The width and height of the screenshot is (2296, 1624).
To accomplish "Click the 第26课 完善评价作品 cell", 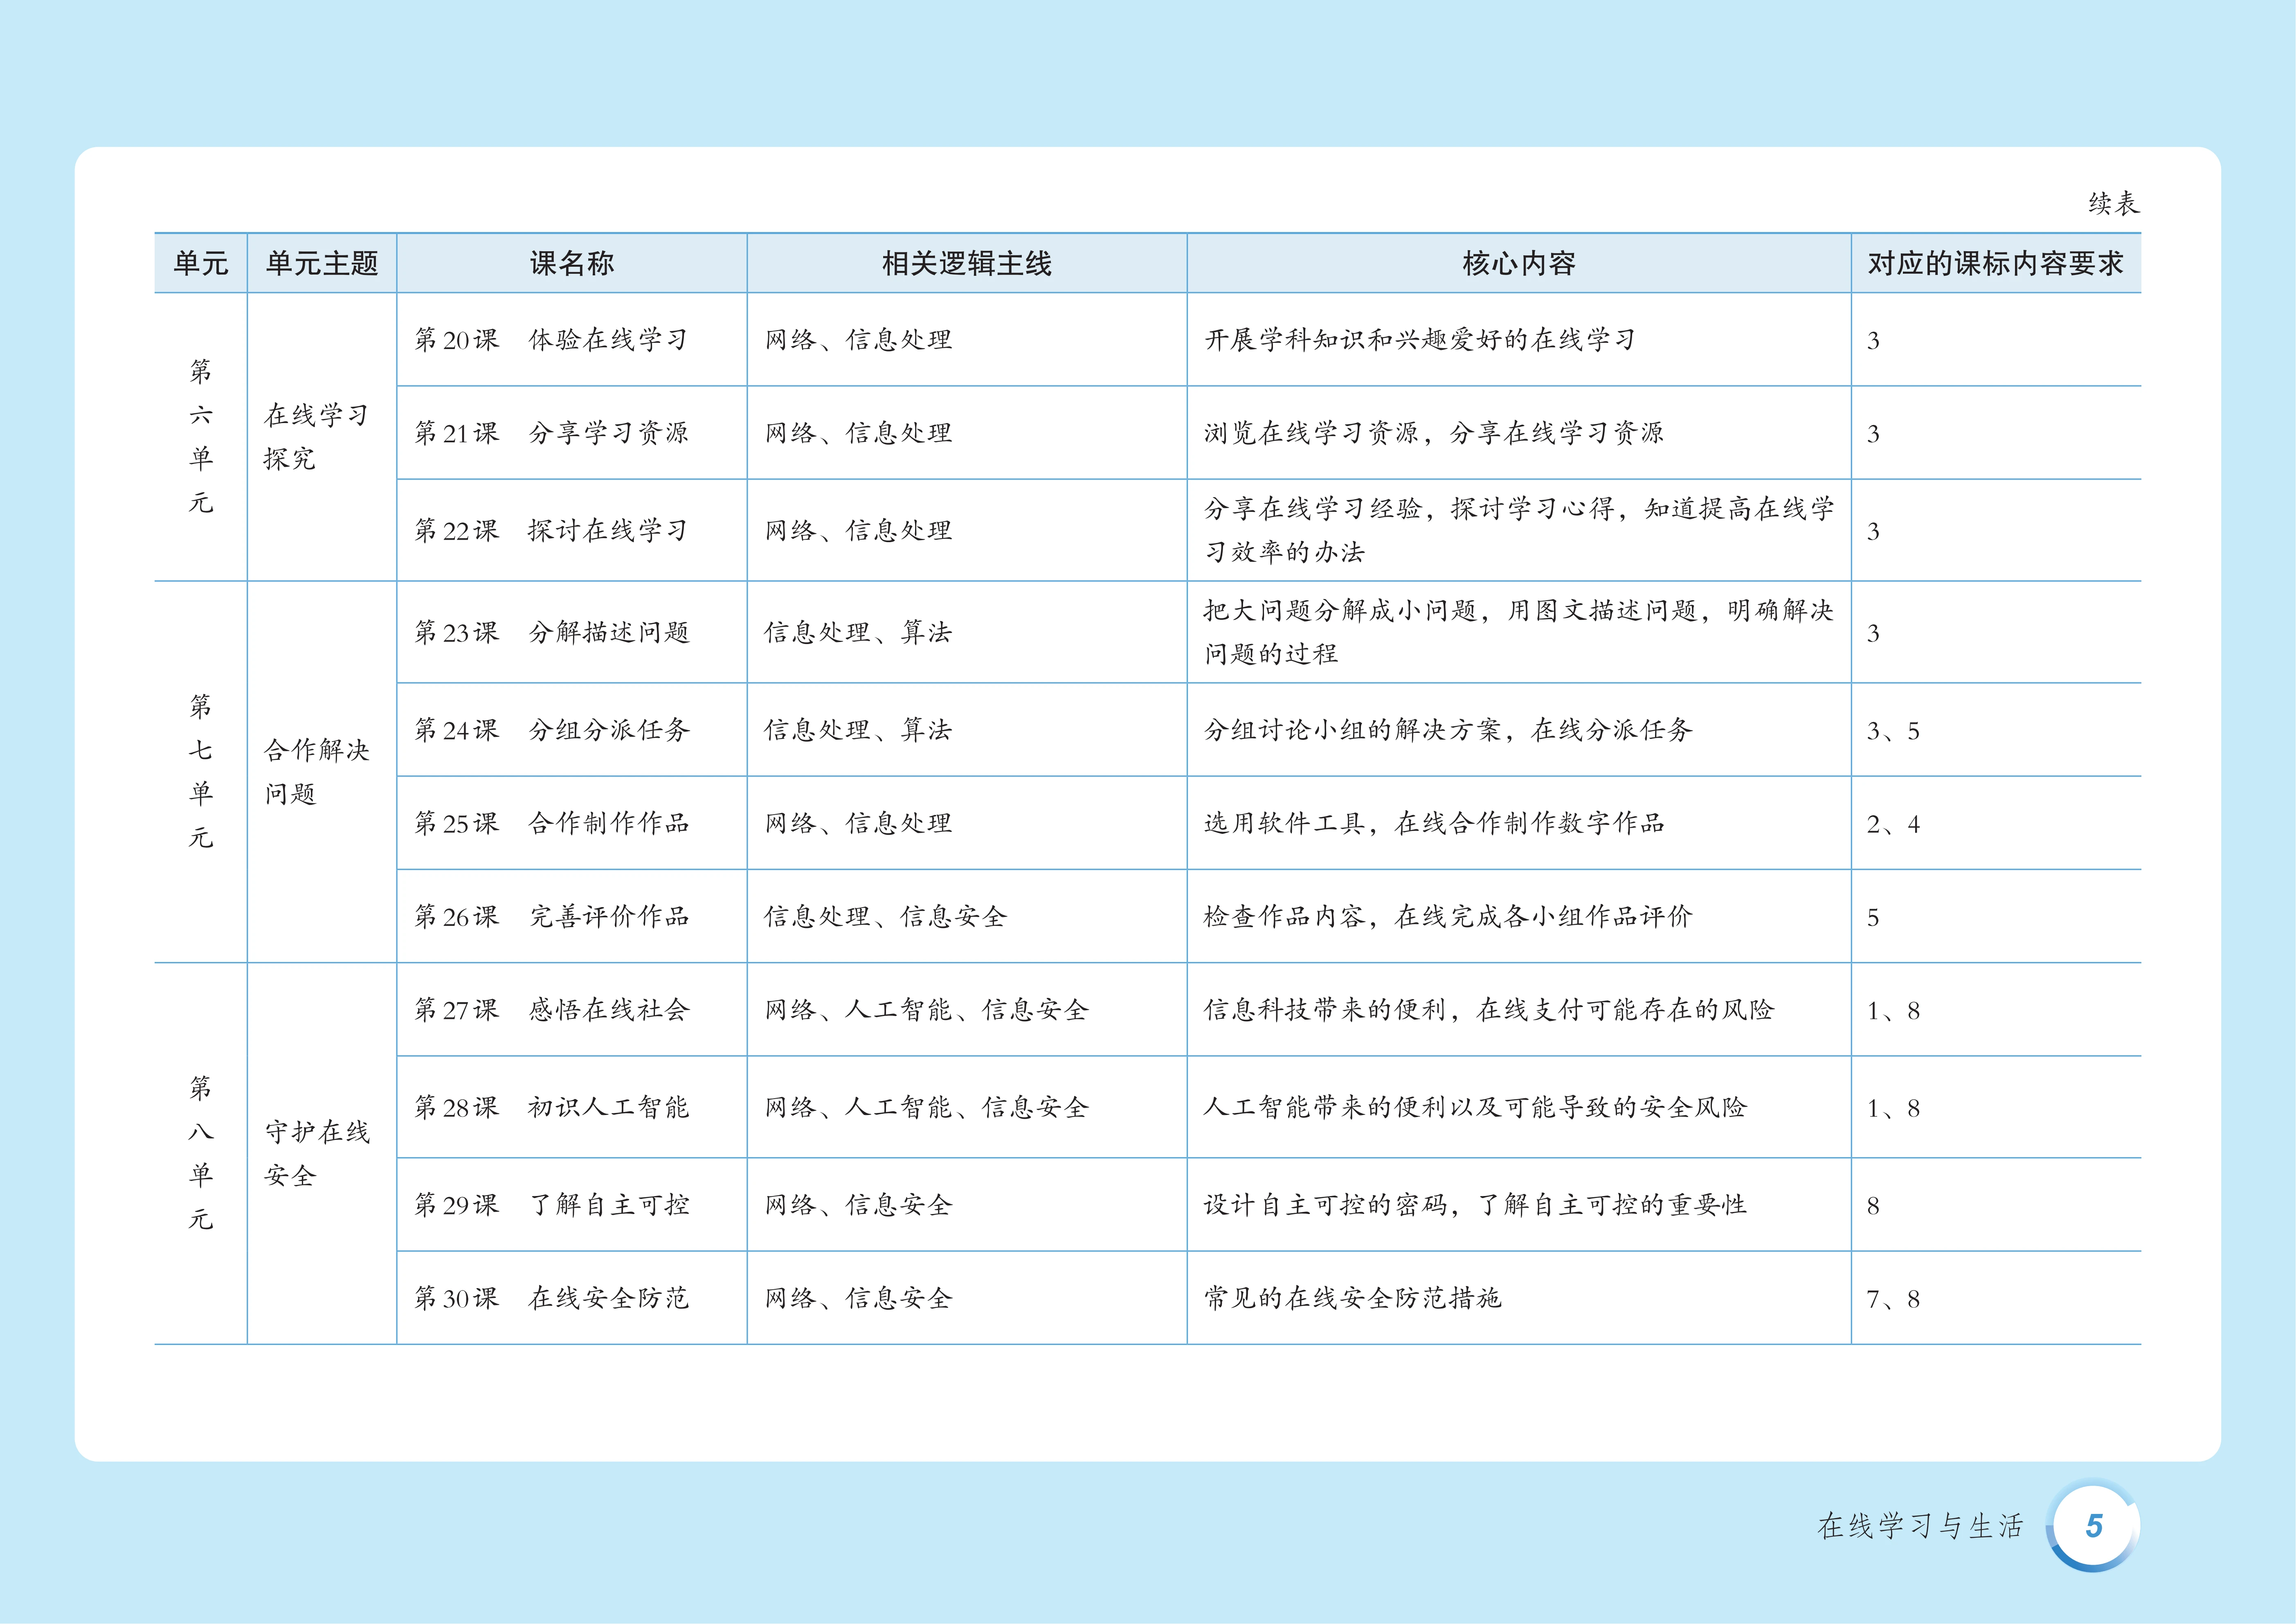I will [552, 917].
